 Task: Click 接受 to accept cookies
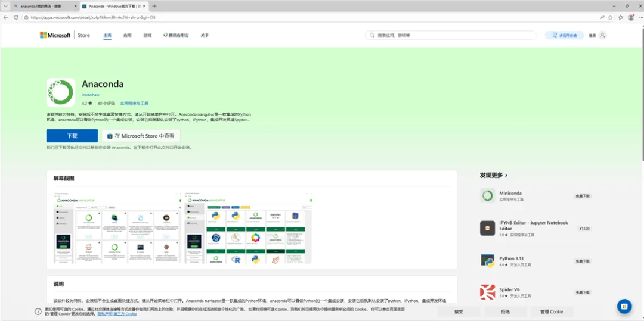coord(459,312)
